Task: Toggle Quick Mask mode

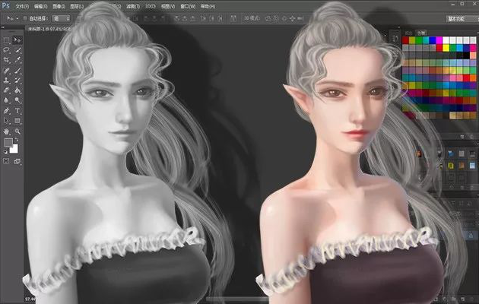Action: pos(6,161)
